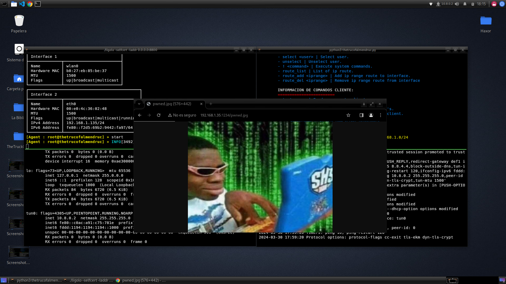Click the 'Protocol options' log line
The width and height of the screenshot is (506, 284).
coord(356,237)
